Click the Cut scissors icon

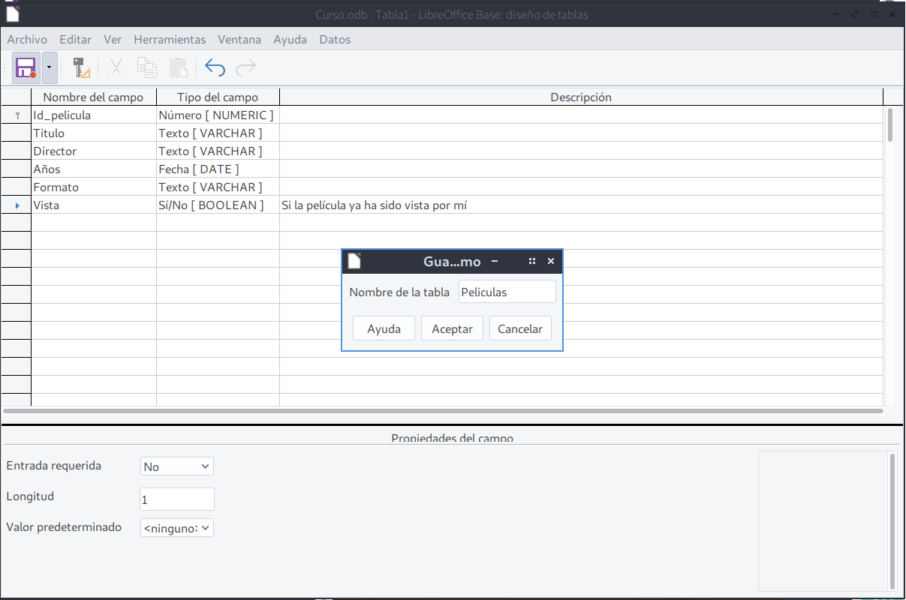tap(116, 68)
